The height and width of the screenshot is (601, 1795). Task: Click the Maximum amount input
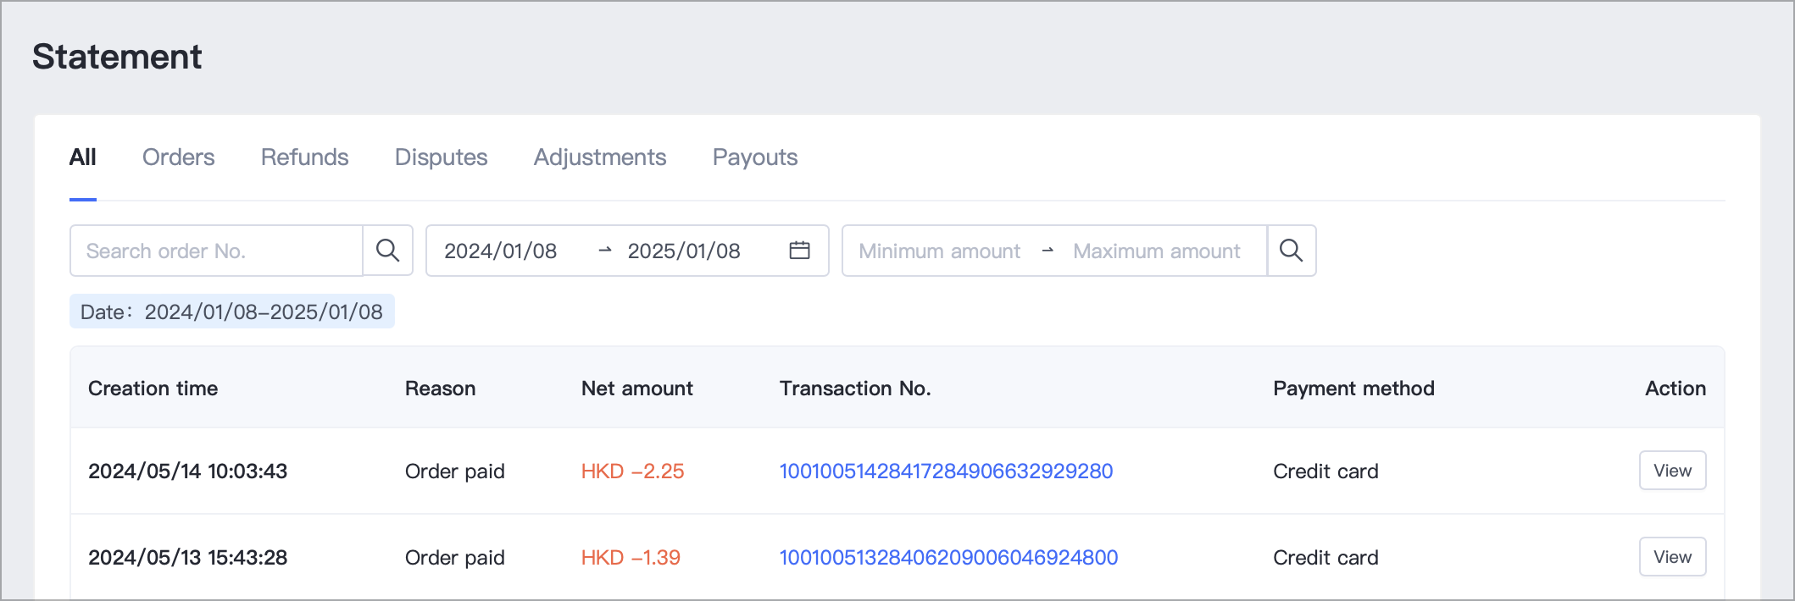(1156, 251)
